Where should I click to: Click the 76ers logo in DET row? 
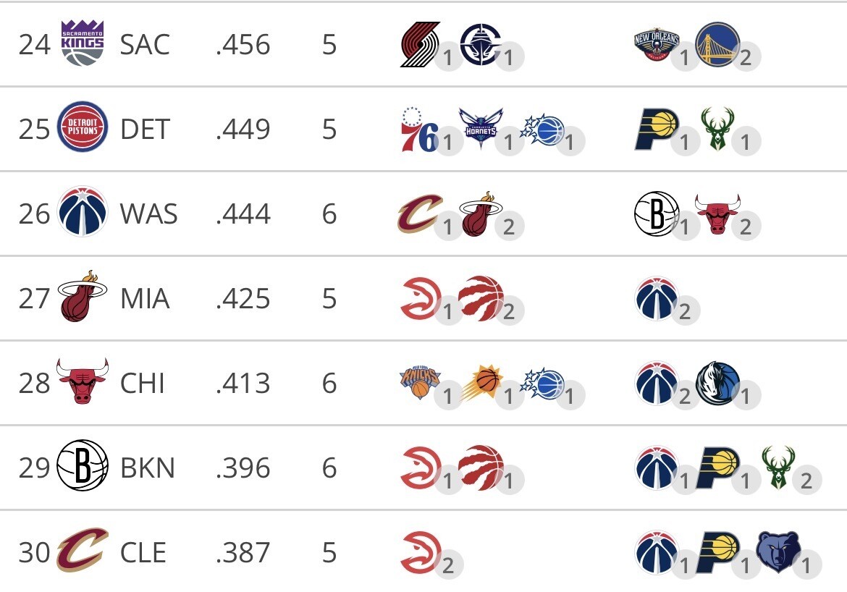coord(421,129)
